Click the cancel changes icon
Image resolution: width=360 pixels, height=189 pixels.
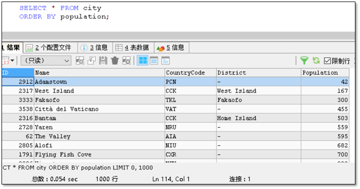coord(127,61)
